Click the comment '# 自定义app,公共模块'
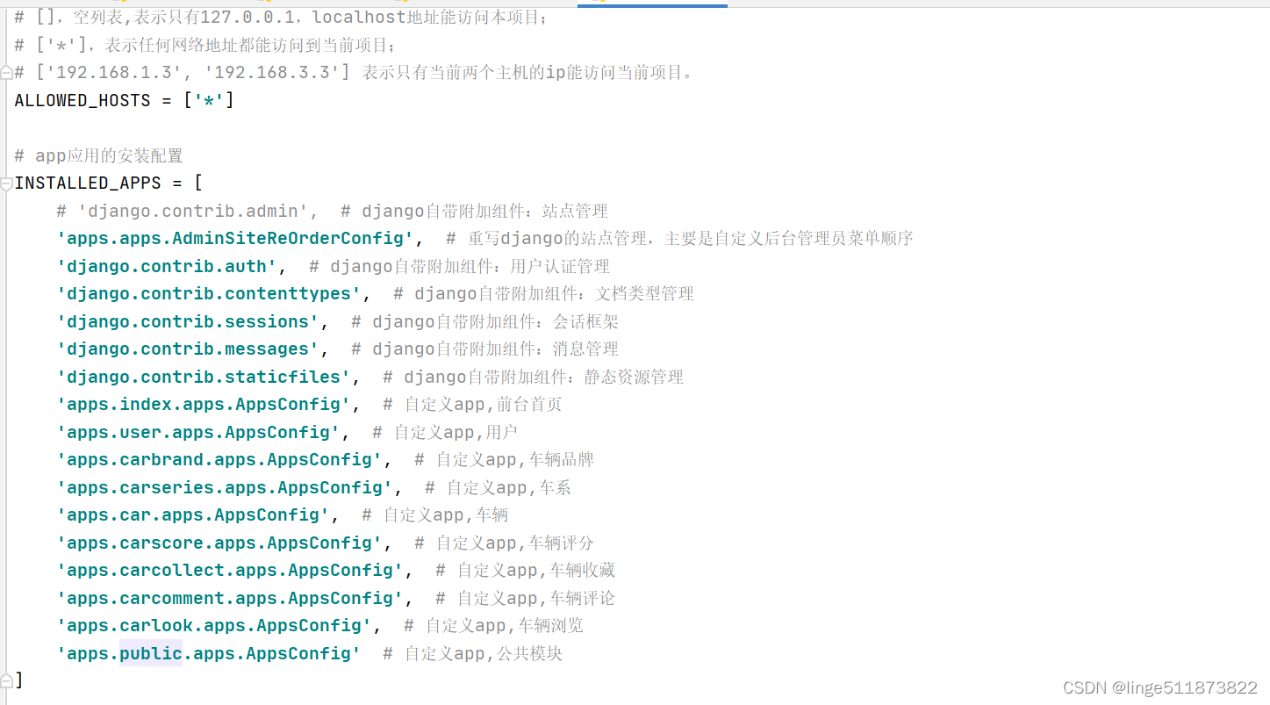The image size is (1270, 705). pyautogui.click(x=473, y=653)
